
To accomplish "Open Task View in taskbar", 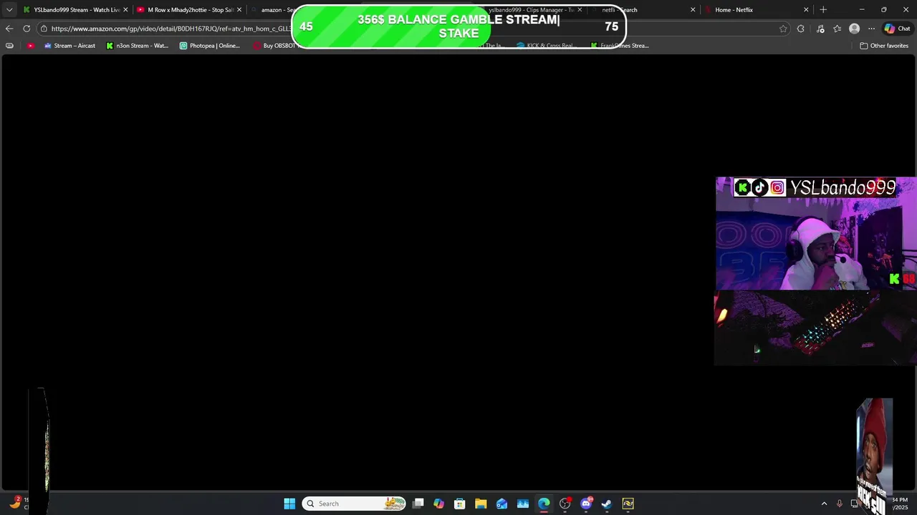I will (x=418, y=504).
